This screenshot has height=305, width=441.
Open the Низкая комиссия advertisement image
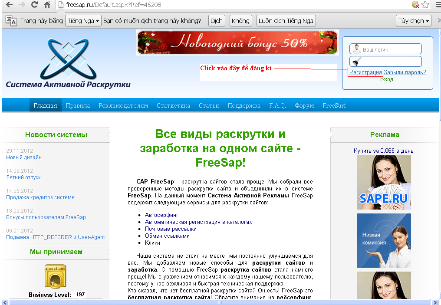point(384,241)
